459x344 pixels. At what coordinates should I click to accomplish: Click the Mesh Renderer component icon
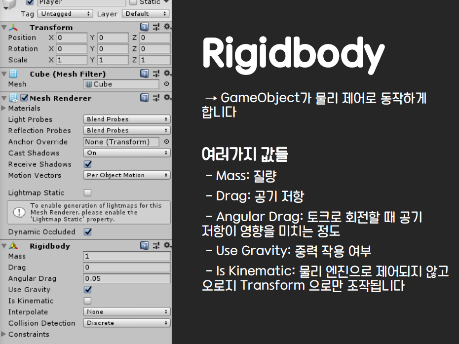(13, 98)
